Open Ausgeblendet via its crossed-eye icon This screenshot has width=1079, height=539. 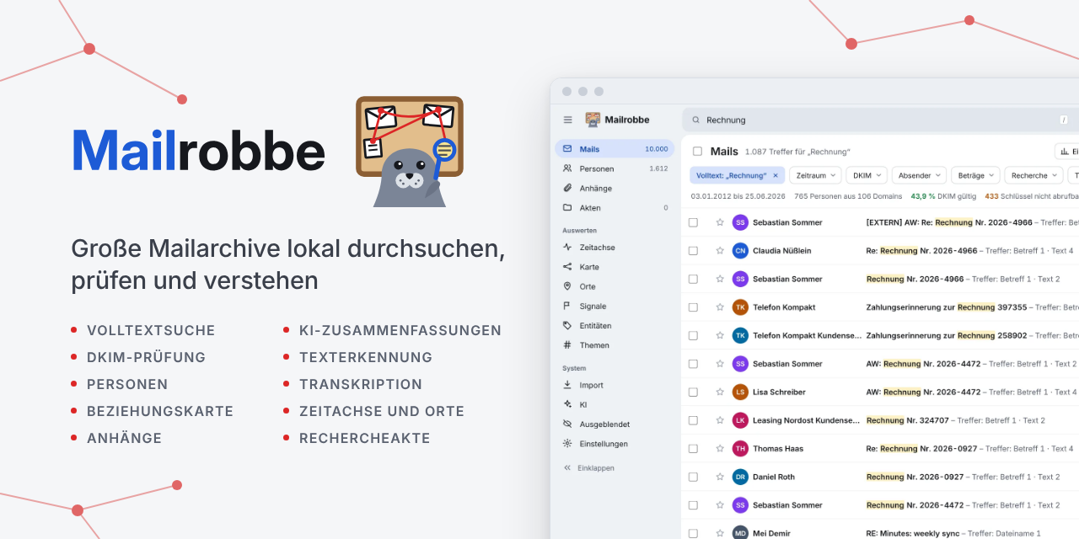click(x=567, y=424)
